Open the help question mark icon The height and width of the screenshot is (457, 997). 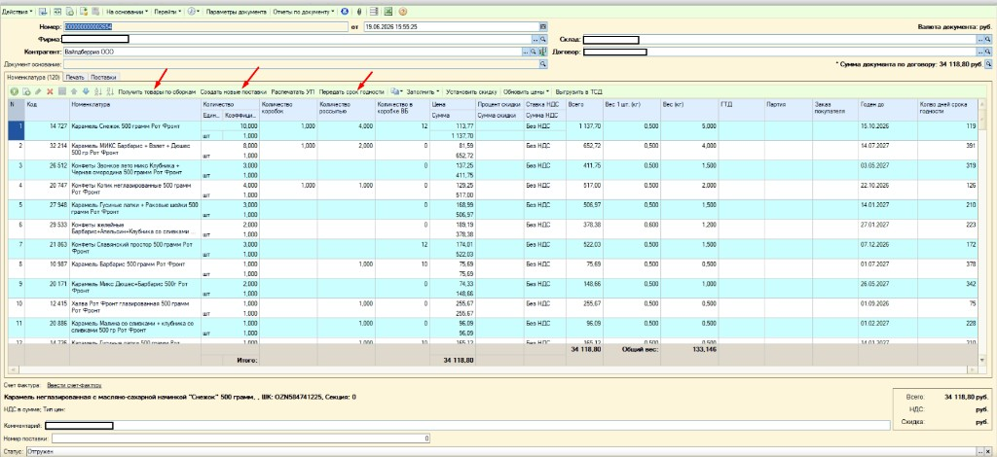pos(403,12)
